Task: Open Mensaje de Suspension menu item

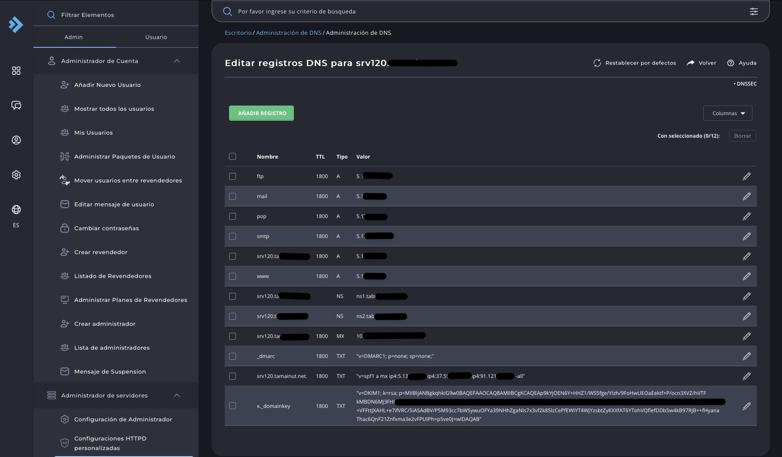Action: pyautogui.click(x=110, y=371)
